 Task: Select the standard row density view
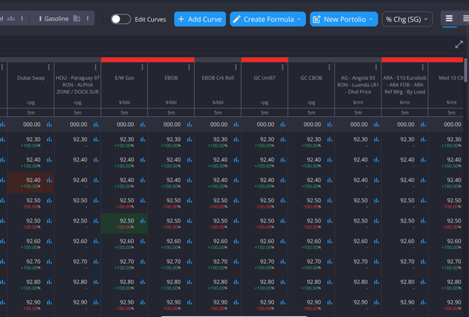(449, 18)
